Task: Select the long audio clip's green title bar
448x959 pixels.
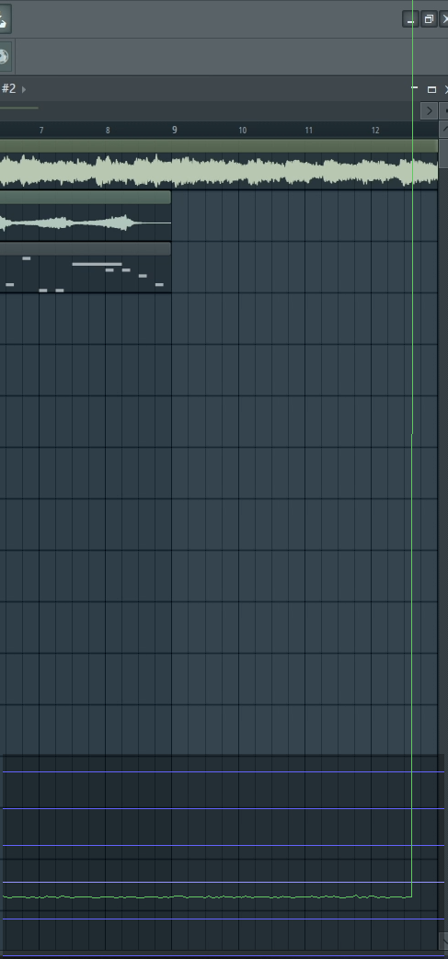Action: click(219, 145)
